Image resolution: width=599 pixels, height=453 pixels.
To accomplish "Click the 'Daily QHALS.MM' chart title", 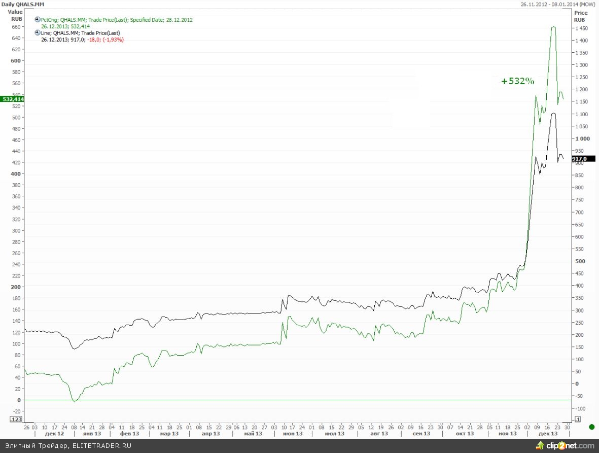I will click(x=19, y=4).
